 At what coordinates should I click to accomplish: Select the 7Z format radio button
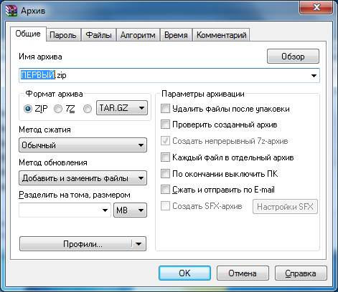coord(58,109)
